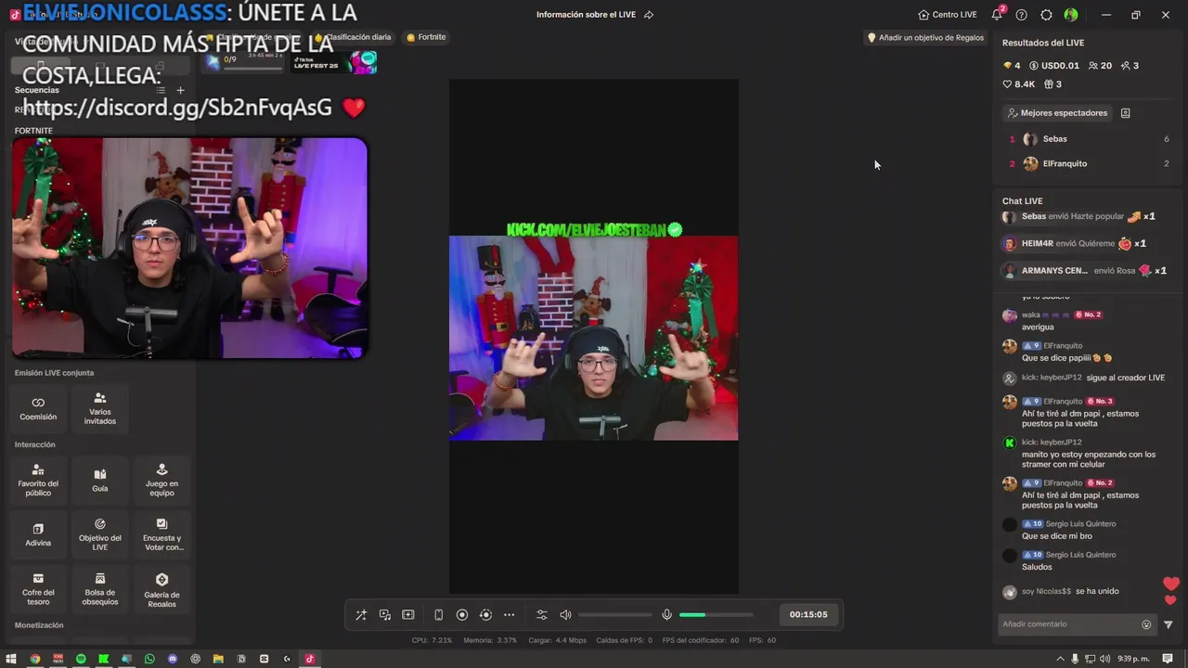Click the Añadir comentario input field

[1068, 624]
